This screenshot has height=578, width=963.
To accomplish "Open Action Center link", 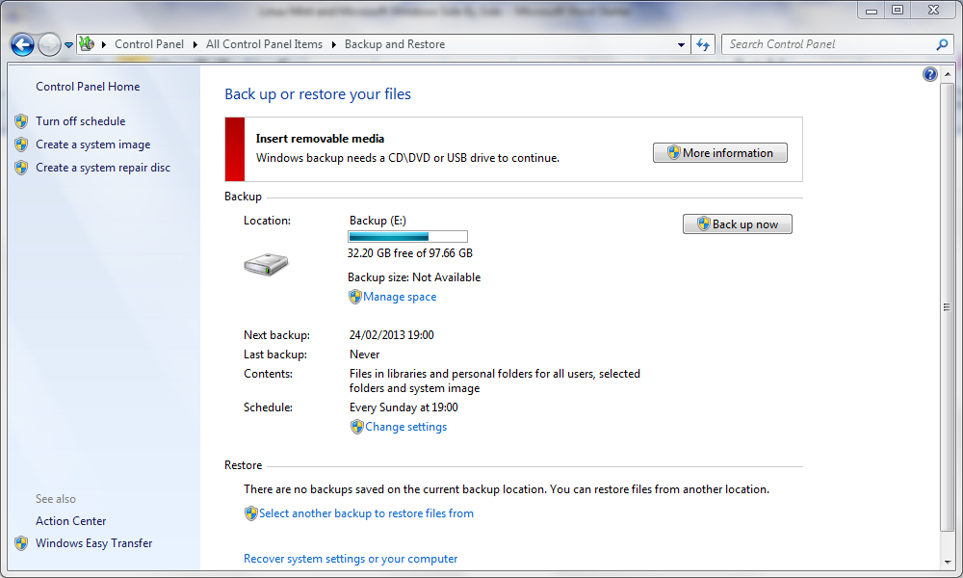I will [x=70, y=521].
